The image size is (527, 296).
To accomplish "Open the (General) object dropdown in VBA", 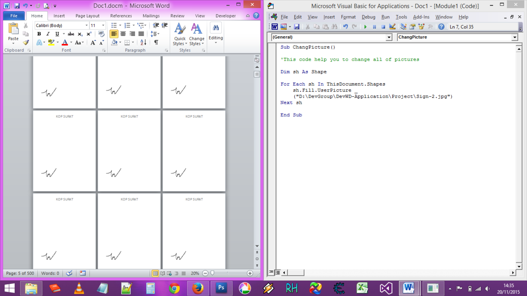I will tap(389, 37).
